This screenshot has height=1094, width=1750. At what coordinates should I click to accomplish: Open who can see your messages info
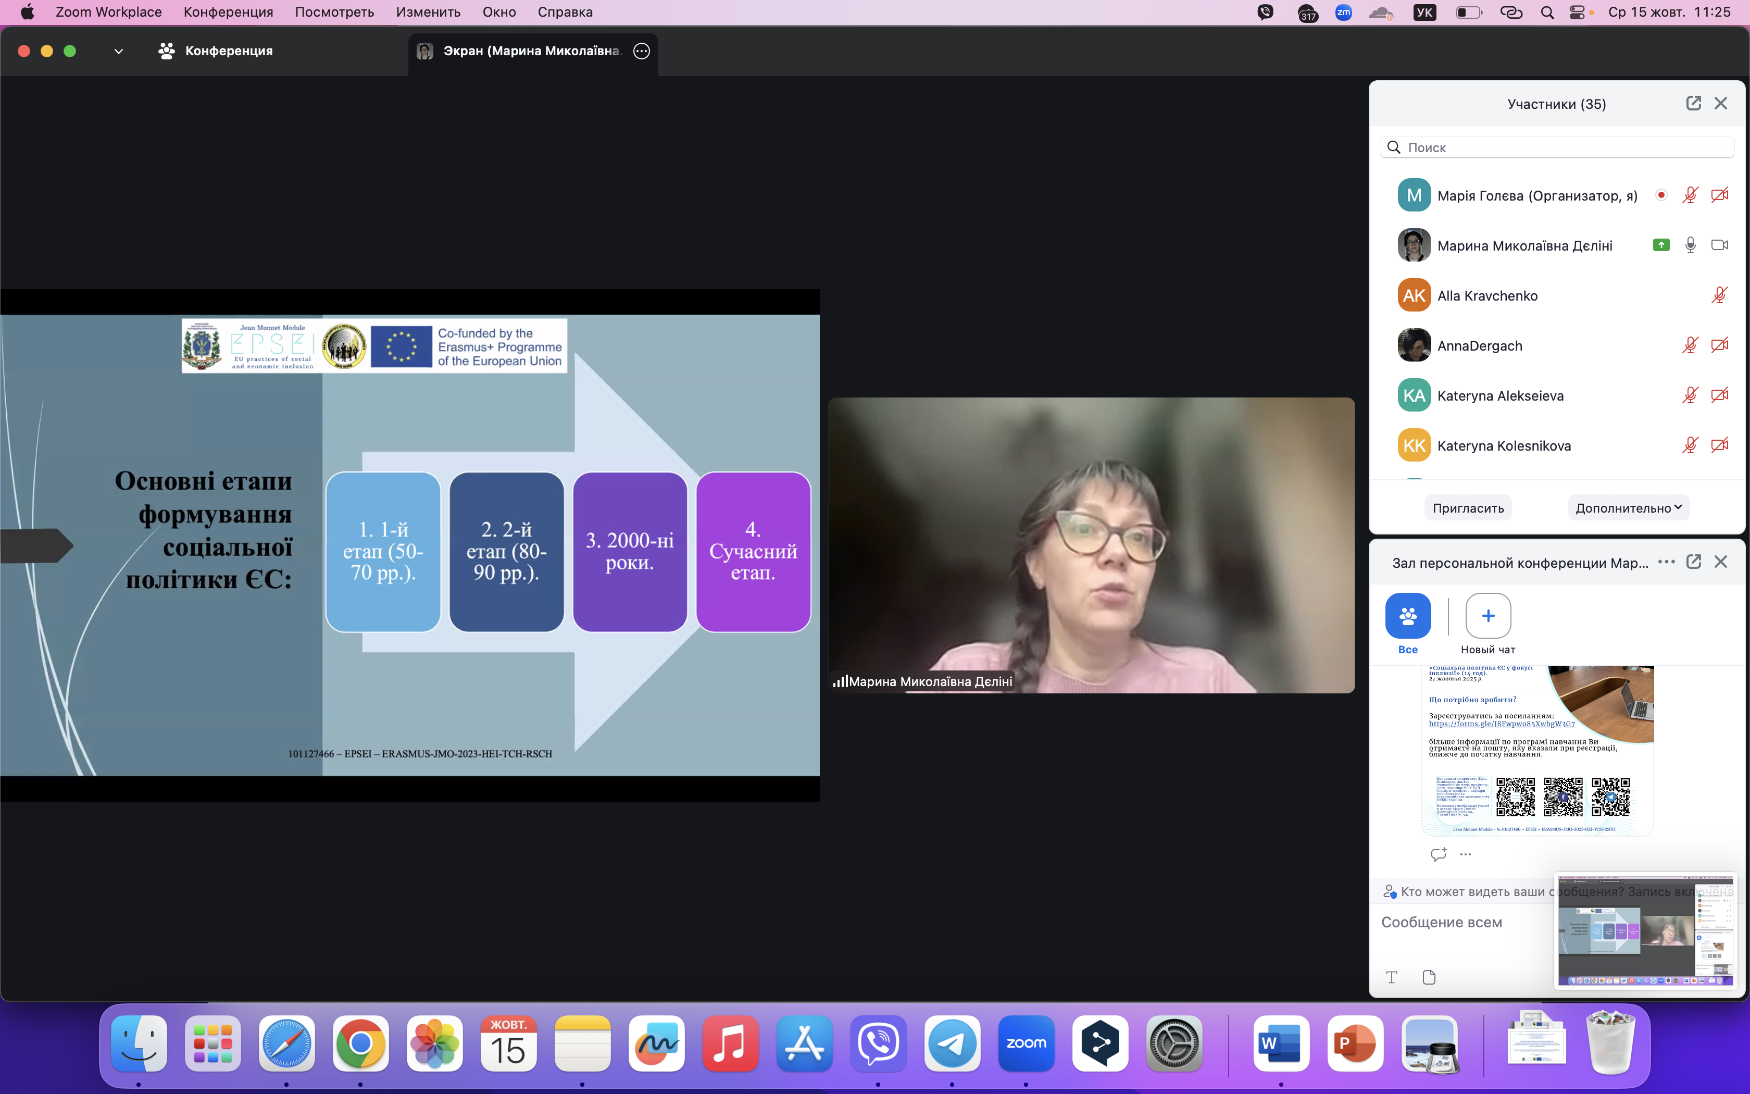1468,892
